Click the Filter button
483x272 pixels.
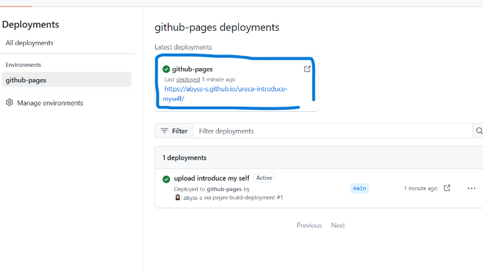[x=174, y=131]
